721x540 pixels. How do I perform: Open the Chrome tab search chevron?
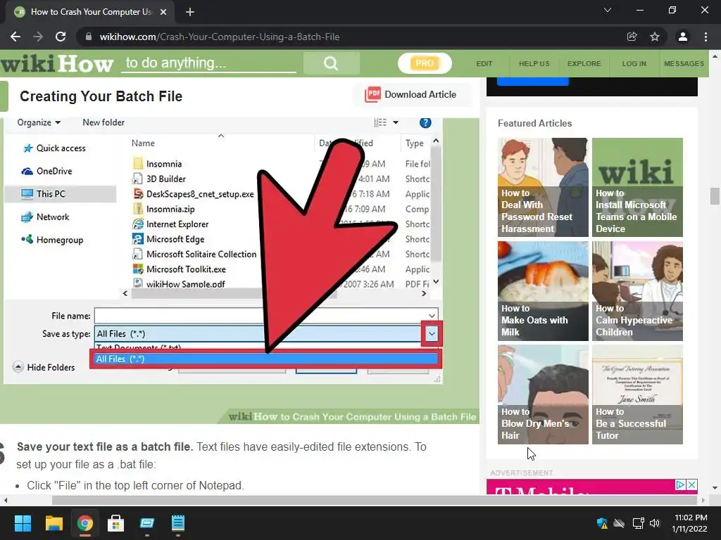coord(608,10)
